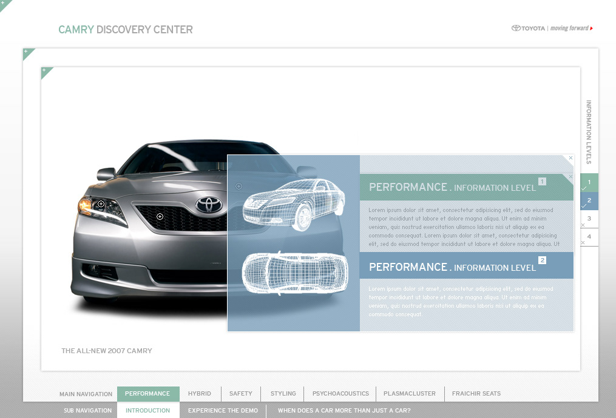Open the Psychoacoustics tab
Viewport: 616px width, 418px height.
(340, 394)
